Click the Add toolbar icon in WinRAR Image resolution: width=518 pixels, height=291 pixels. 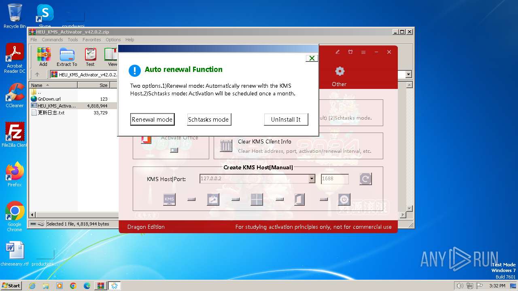tap(43, 57)
